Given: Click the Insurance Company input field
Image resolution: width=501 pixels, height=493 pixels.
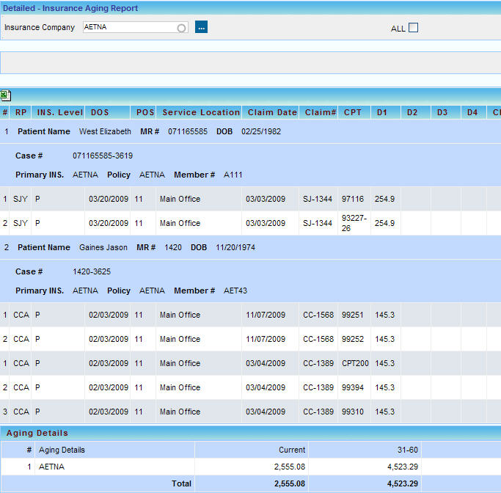Looking at the screenshot, I should 128,27.
